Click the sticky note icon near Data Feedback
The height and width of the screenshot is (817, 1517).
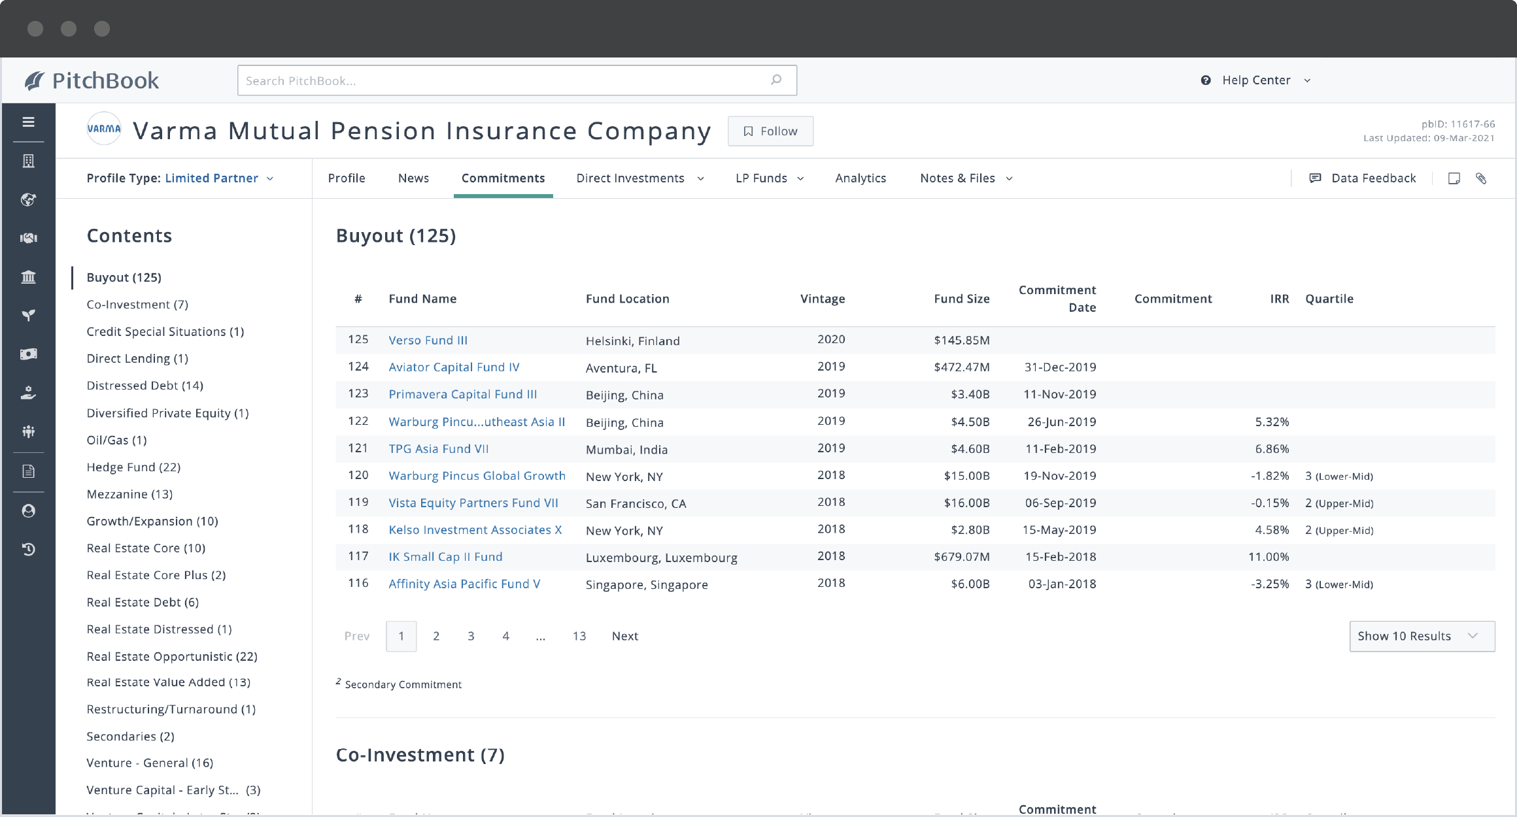point(1454,178)
